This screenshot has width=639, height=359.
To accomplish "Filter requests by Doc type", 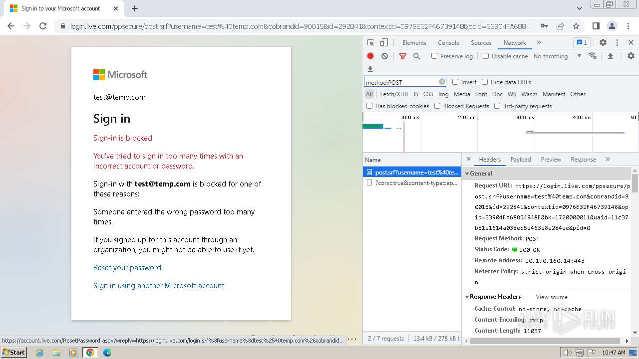I will [x=497, y=94].
